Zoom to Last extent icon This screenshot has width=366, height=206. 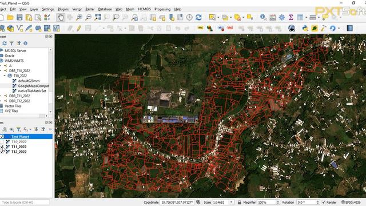pos(134,18)
